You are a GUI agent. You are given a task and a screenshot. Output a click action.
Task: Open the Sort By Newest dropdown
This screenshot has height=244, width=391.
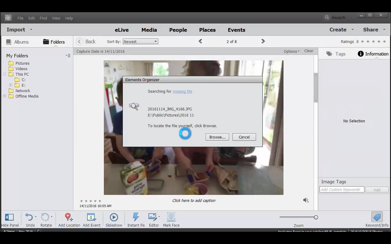[140, 41]
